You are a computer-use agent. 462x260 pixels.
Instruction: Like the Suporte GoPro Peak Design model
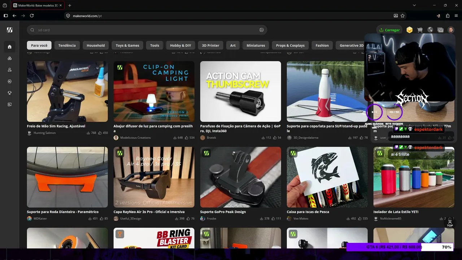[273, 218]
